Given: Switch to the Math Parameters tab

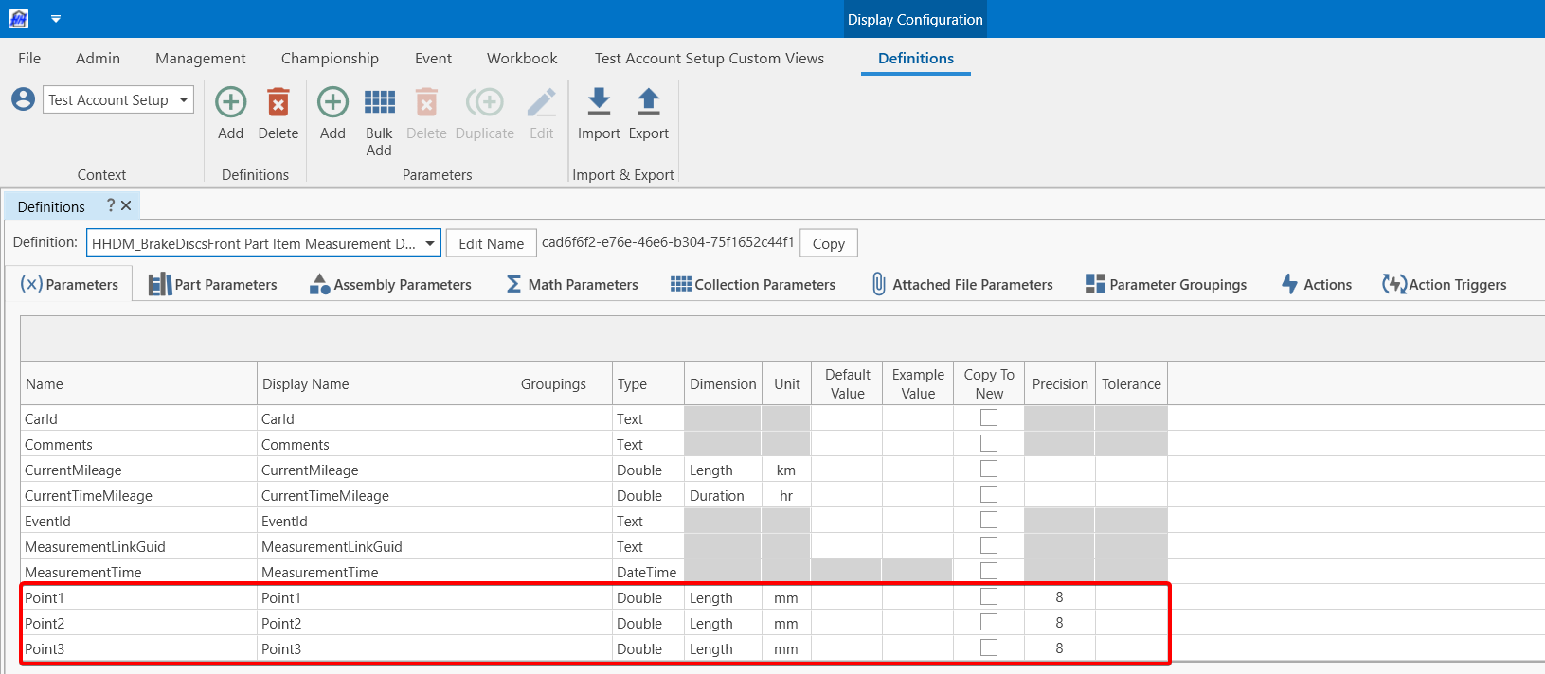Looking at the screenshot, I should [571, 284].
